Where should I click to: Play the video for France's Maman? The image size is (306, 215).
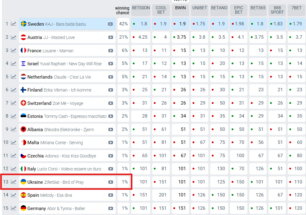111,50
